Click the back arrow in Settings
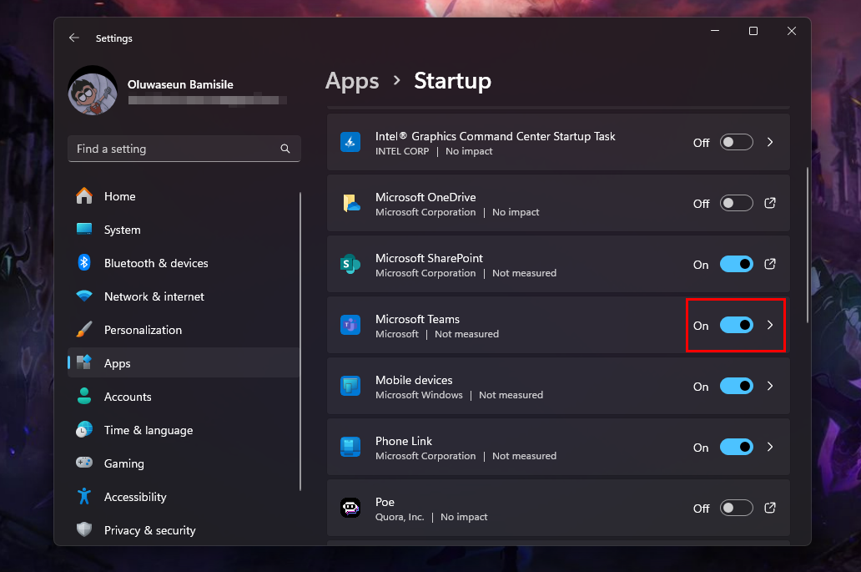The width and height of the screenshot is (861, 572). pyautogui.click(x=73, y=38)
